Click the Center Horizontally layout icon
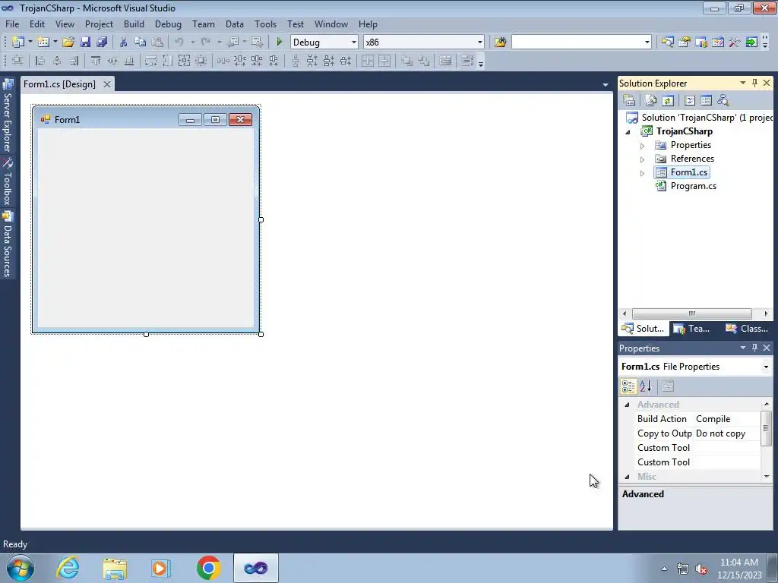This screenshot has width=778, height=583. point(368,61)
